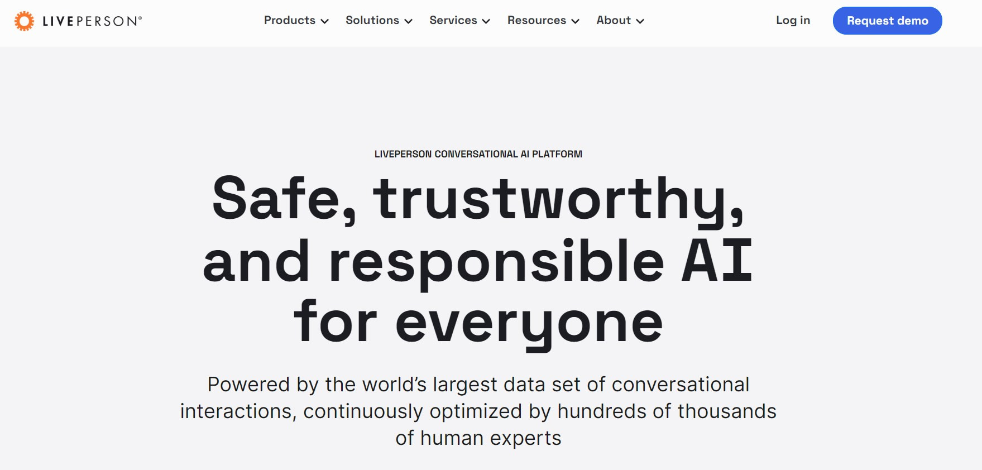Viewport: 982px width, 470px height.
Task: Click the 'for everyone' headline line
Action: pyautogui.click(x=478, y=324)
